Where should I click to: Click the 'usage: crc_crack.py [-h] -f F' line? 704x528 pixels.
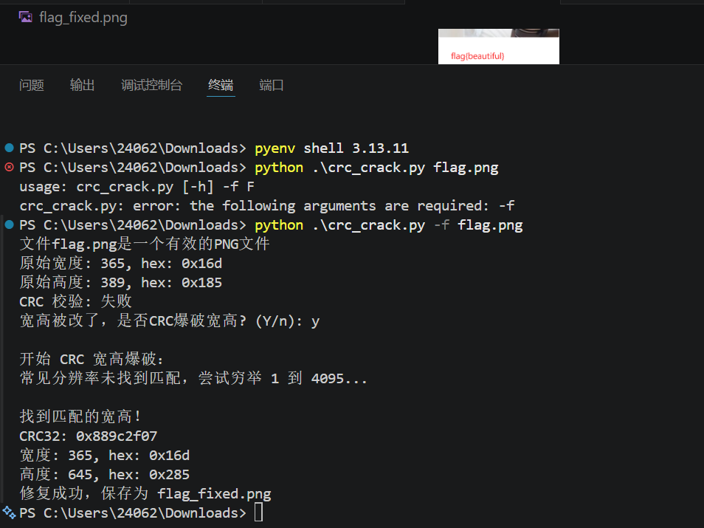[137, 187]
